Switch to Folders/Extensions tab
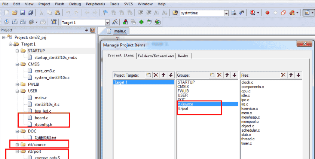315x159 pixels. coord(156,56)
